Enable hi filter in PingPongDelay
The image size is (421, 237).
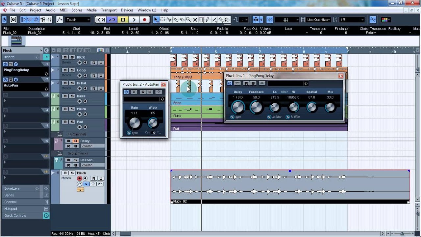[288, 117]
